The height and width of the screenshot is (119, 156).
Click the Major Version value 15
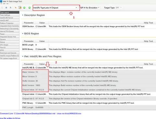coord(37,72)
